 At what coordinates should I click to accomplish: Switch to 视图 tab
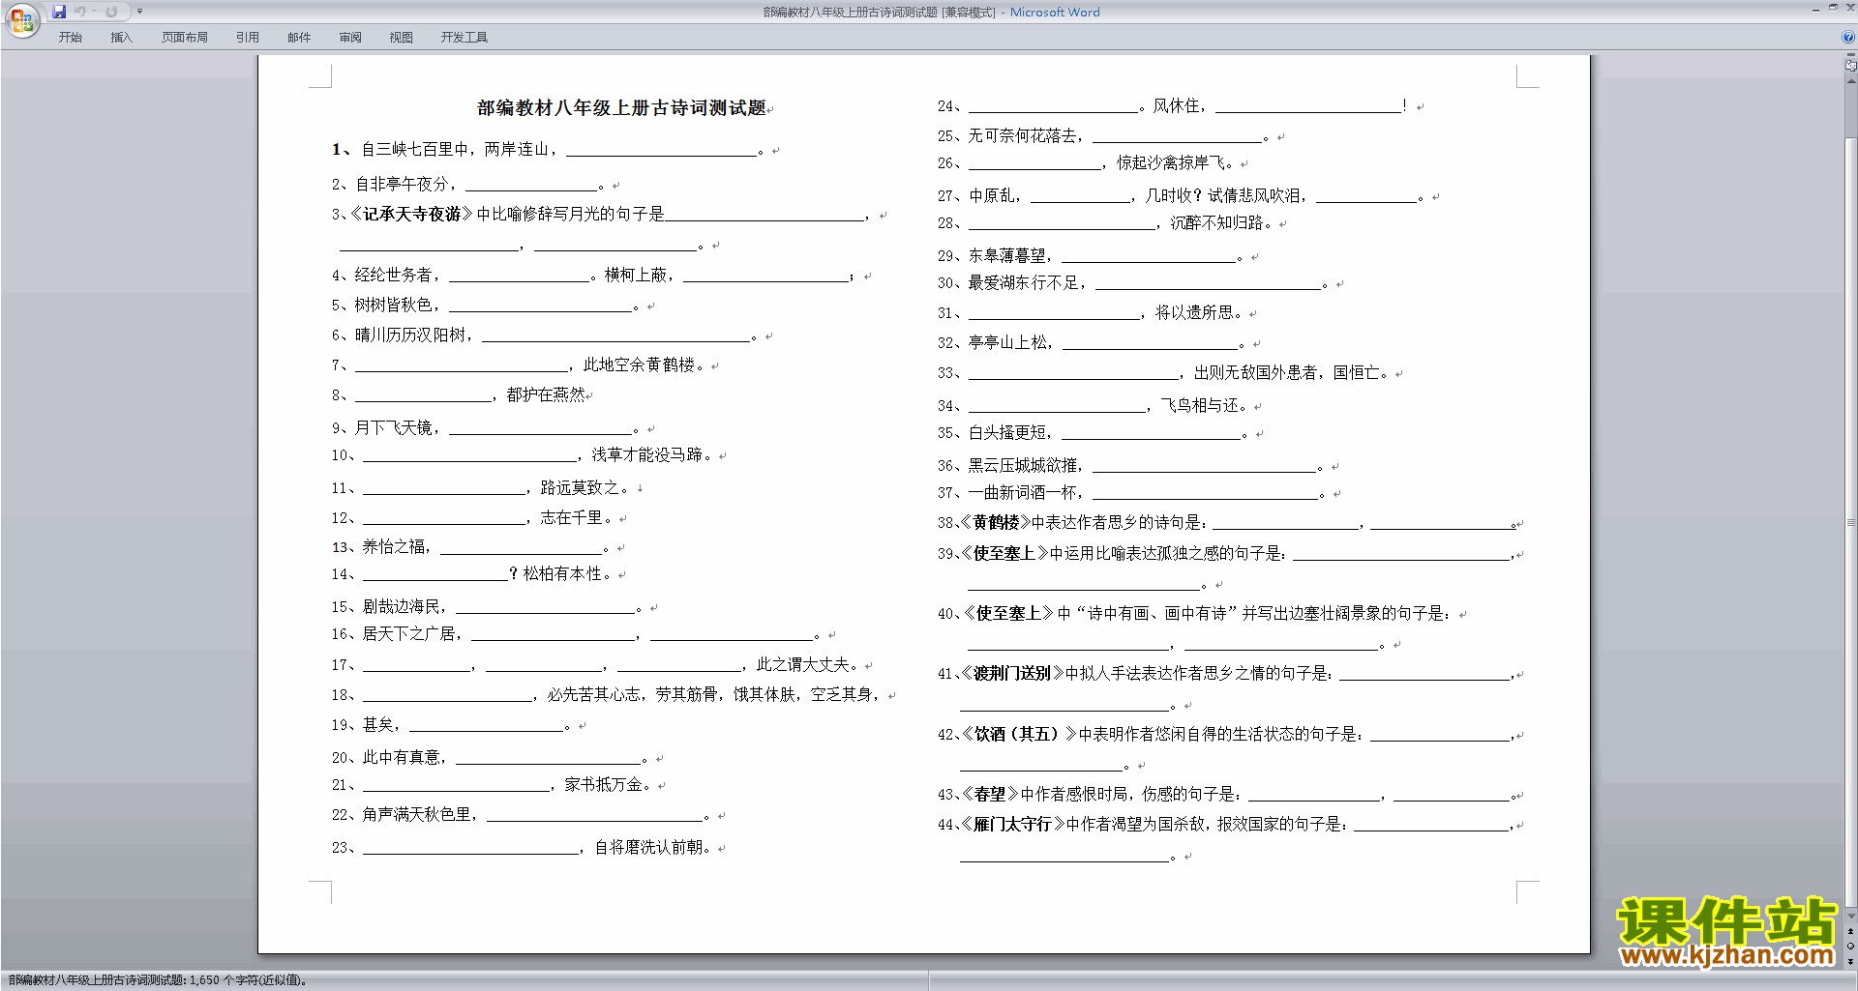tap(402, 37)
